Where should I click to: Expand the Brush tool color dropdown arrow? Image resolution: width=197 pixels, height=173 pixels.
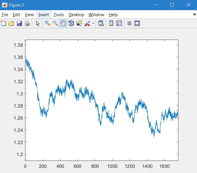(93, 23)
